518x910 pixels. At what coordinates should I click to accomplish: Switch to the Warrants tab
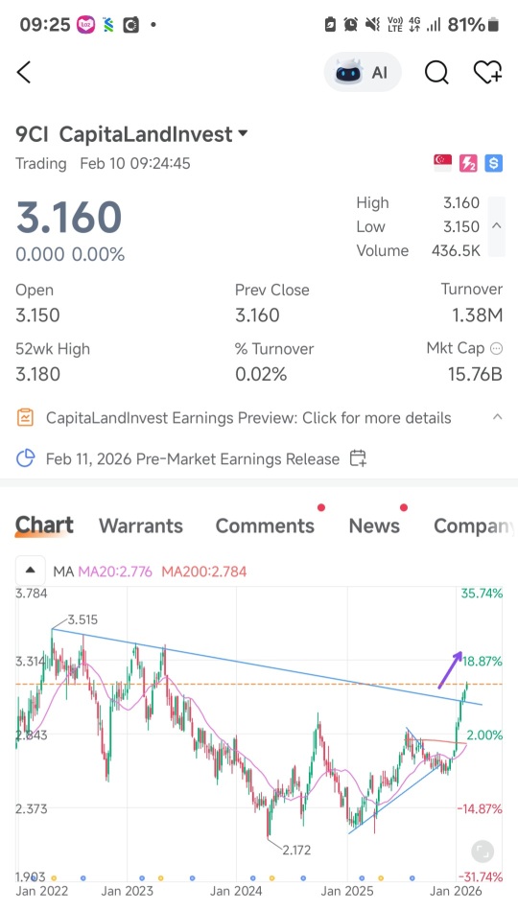tap(141, 525)
